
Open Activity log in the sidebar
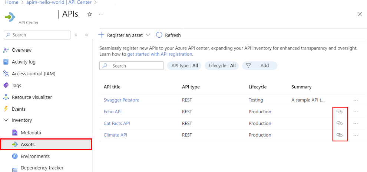24,62
